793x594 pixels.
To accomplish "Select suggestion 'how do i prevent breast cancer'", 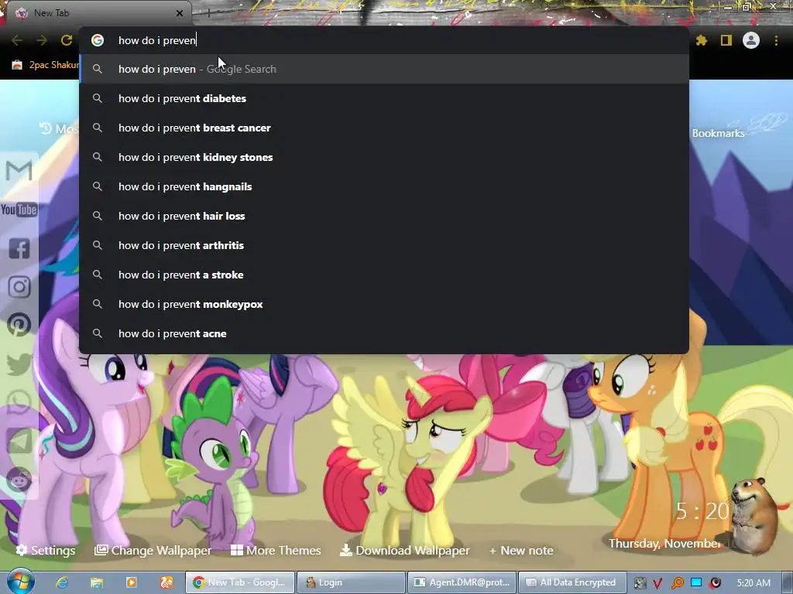I will (384, 128).
